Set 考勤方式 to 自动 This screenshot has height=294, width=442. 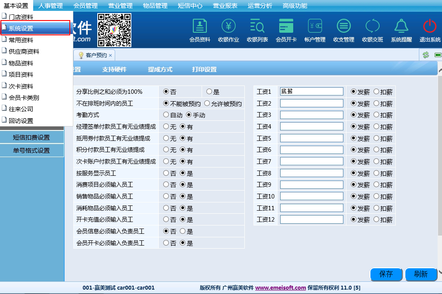166,115
